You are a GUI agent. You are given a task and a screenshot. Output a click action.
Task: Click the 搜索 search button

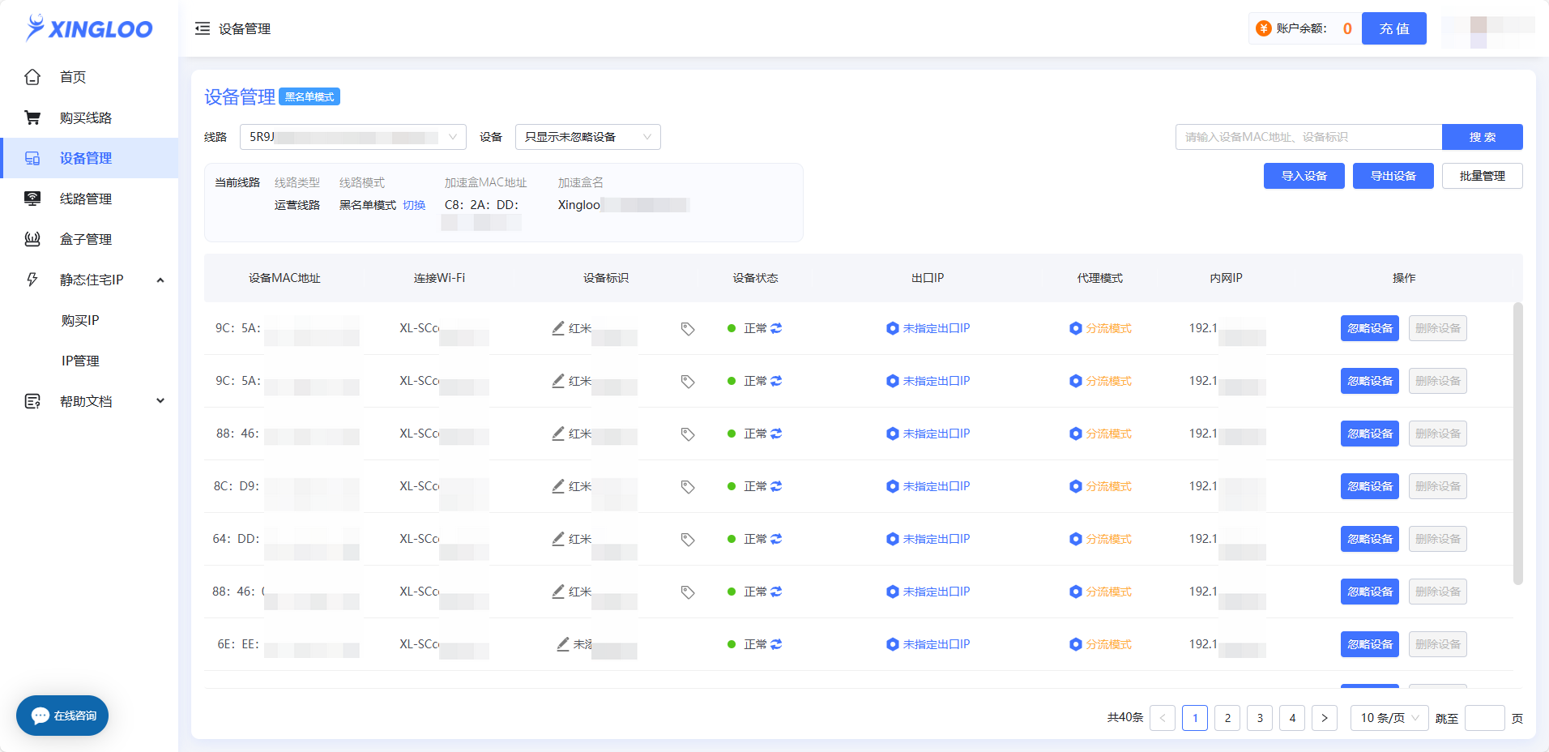tap(1483, 137)
